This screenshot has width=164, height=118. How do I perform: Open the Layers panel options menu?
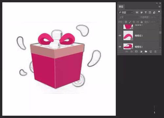point(159,7)
